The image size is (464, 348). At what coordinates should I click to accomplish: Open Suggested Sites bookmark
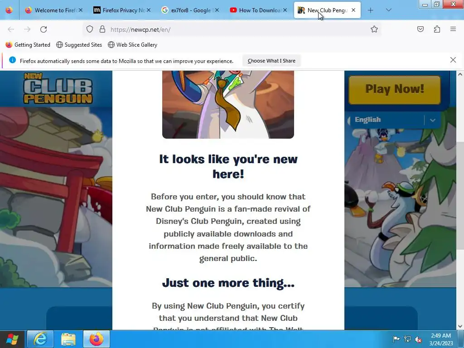pyautogui.click(x=79, y=45)
